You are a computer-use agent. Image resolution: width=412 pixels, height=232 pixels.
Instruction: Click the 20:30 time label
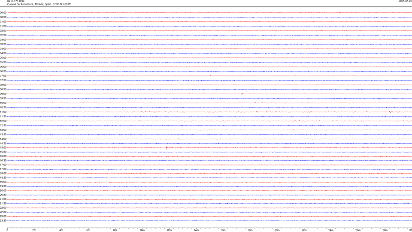tap(3, 195)
